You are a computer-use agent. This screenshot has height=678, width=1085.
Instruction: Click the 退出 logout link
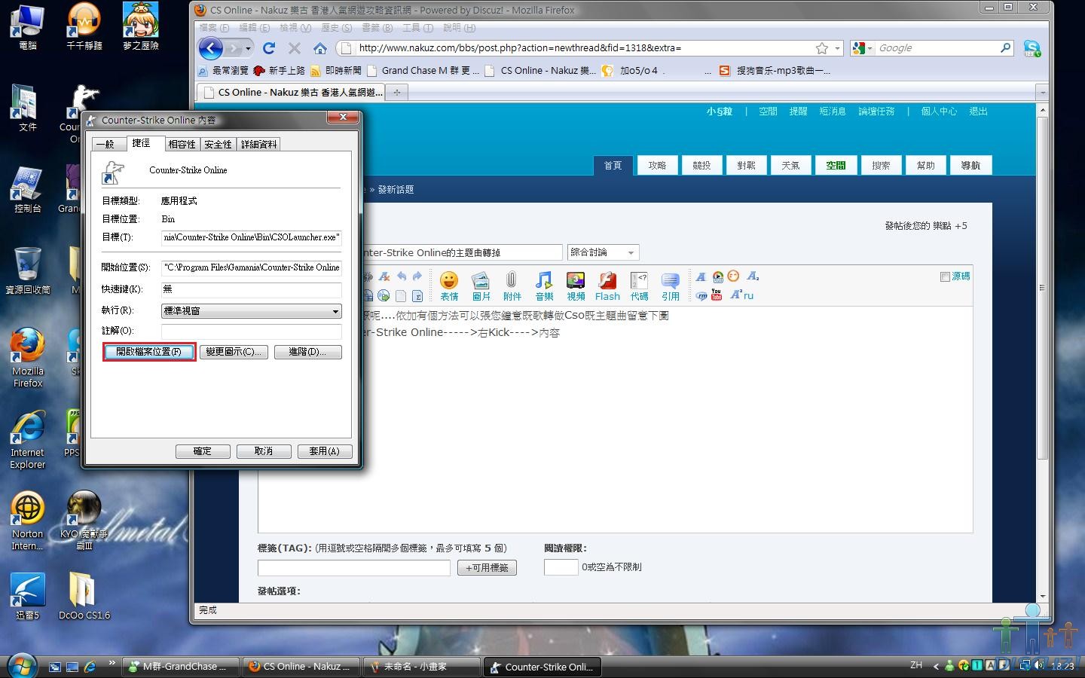(978, 111)
